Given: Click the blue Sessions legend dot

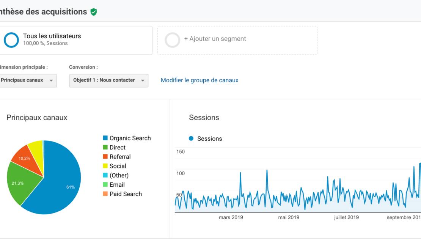Looking at the screenshot, I should point(191,138).
